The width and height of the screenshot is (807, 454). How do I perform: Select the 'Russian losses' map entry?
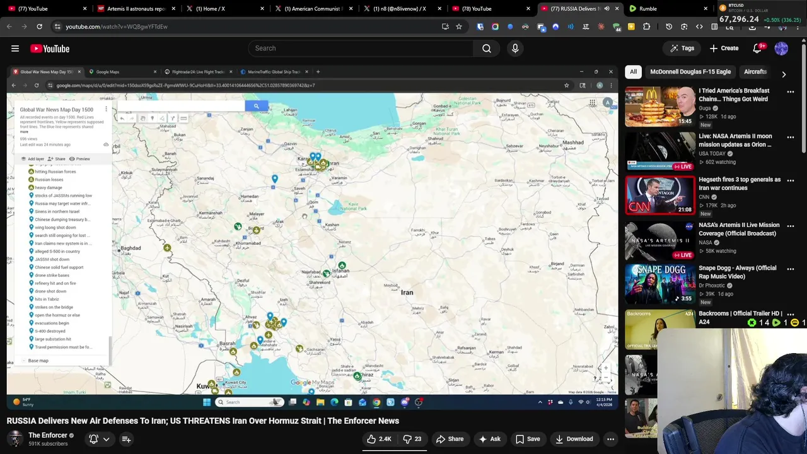point(49,180)
